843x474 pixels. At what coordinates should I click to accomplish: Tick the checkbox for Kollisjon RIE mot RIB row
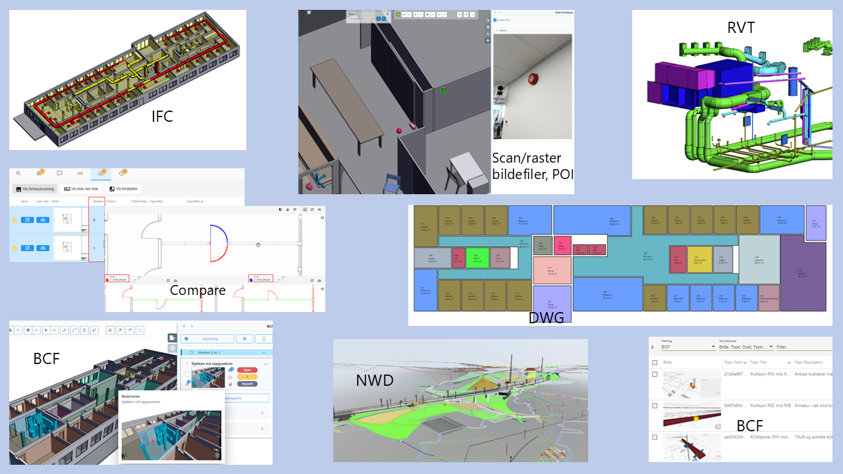(655, 406)
